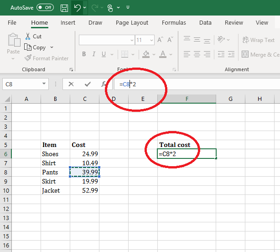Open the Formulas tab
Image resolution: width=280 pixels, height=252 pixels.
[x=174, y=22]
